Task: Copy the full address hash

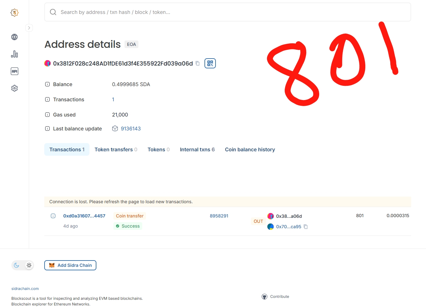Action: coord(198,63)
